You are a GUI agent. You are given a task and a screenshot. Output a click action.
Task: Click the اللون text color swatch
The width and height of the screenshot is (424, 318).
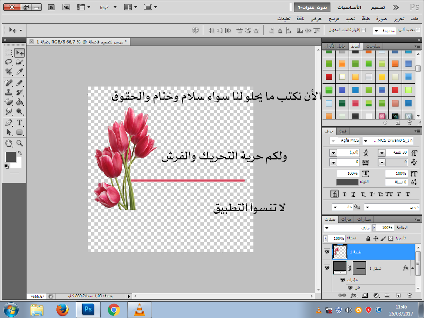347,182
